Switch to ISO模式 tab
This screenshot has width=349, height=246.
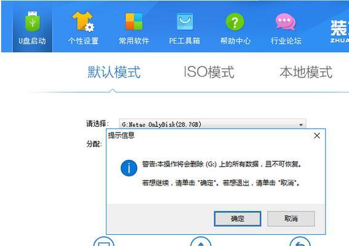[x=209, y=72]
